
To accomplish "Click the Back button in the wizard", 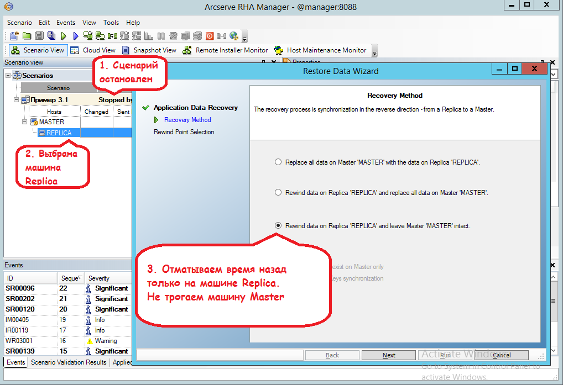I will coord(332,355).
